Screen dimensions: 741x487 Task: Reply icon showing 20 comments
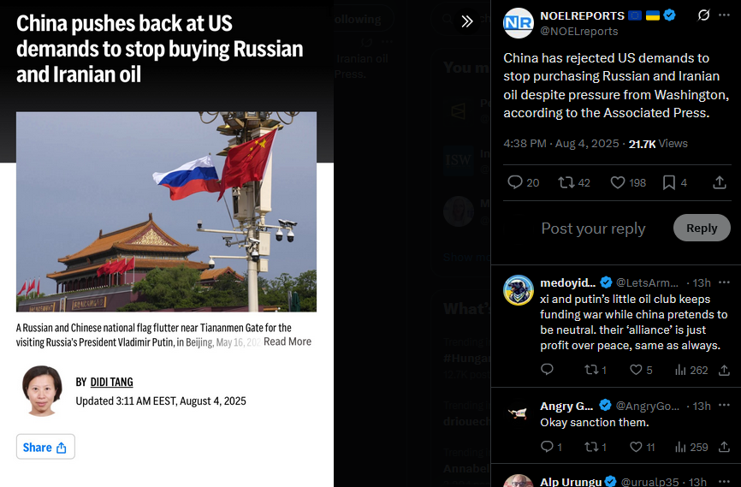[523, 182]
